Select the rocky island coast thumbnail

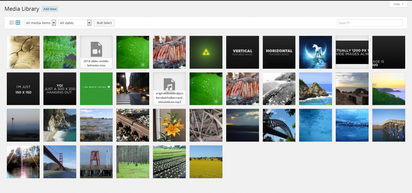point(315,89)
